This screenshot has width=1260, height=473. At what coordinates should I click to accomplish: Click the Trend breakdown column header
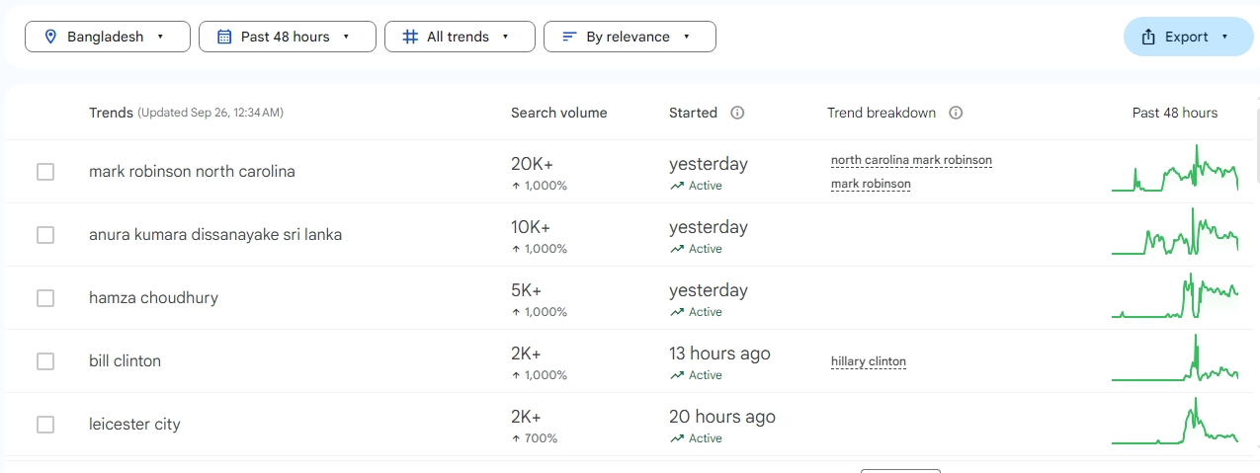coord(882,113)
